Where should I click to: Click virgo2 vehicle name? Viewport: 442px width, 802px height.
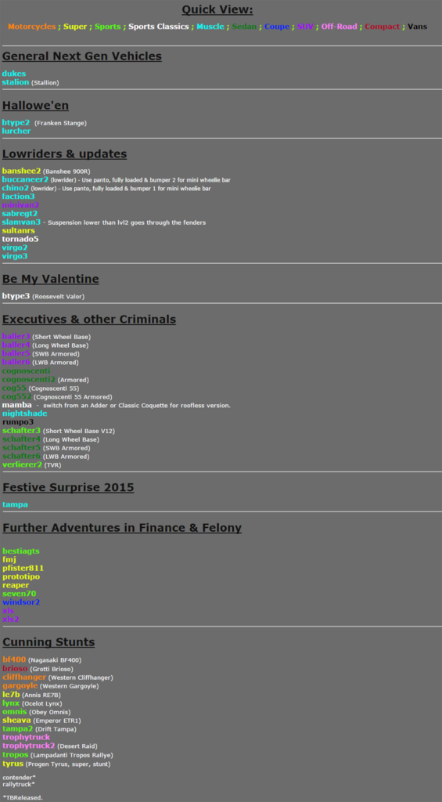coord(15,247)
